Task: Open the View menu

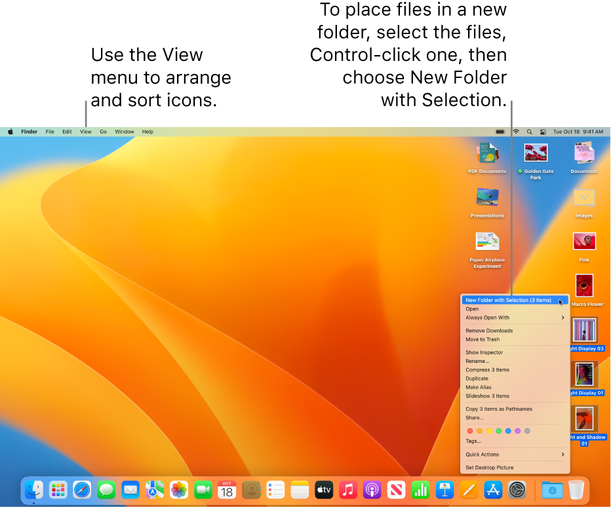Action: coord(85,131)
